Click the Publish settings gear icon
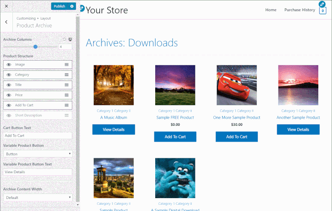332x211 pixels. (x=72, y=6)
